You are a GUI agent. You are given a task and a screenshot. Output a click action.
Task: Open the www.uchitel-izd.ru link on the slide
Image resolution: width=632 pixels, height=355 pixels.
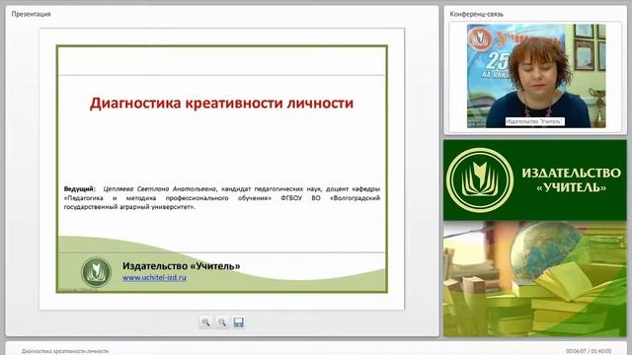[154, 277]
